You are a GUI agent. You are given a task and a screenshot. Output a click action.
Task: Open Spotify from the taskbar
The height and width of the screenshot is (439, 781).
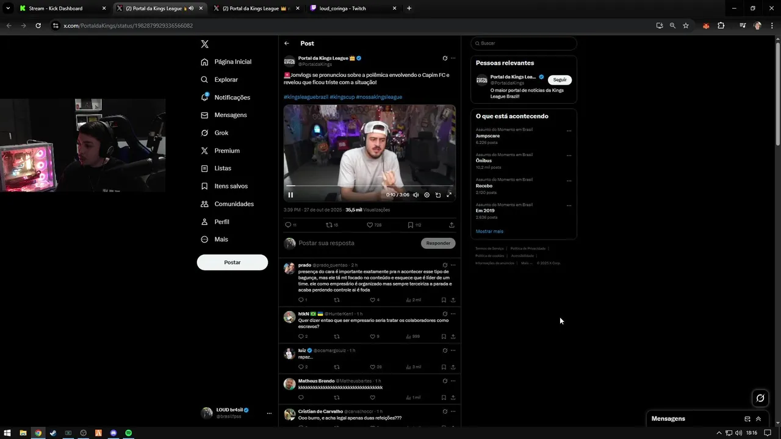click(x=129, y=433)
